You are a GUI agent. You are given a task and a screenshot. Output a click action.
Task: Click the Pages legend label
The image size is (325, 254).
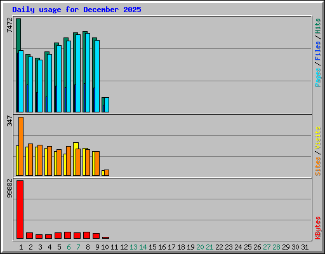(x=318, y=77)
